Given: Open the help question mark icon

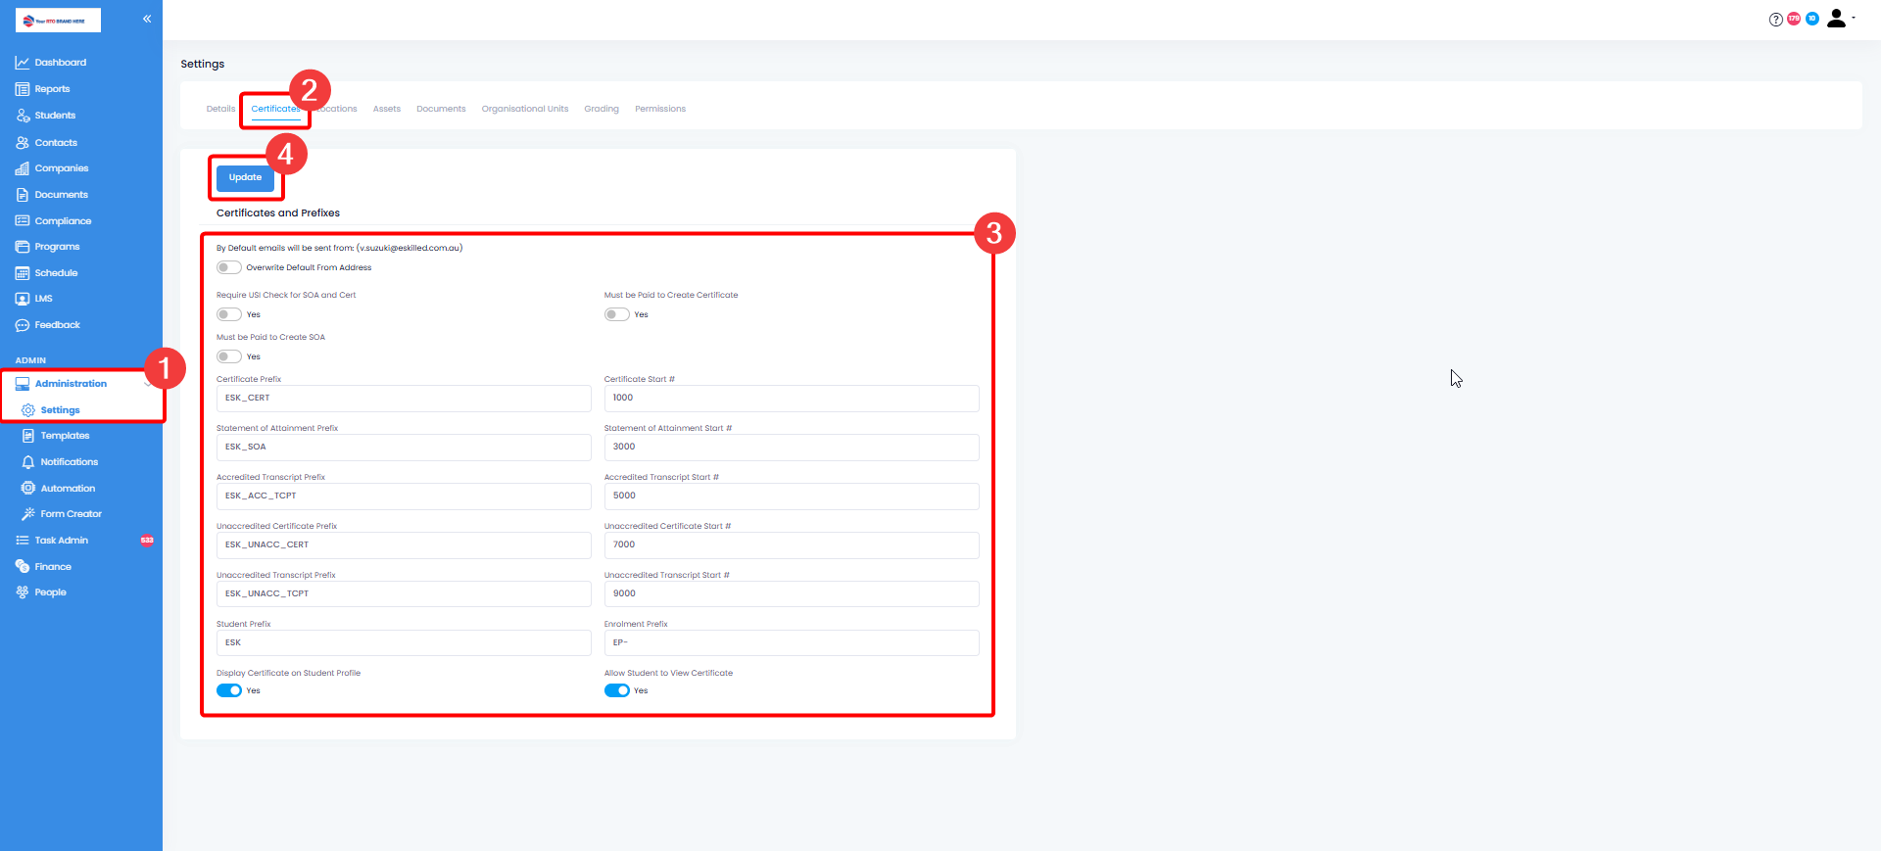Looking at the screenshot, I should click(1775, 20).
